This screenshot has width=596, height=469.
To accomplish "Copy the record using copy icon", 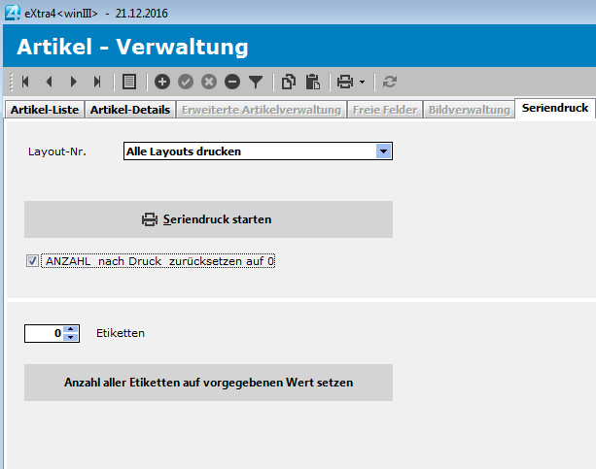I will coord(289,82).
